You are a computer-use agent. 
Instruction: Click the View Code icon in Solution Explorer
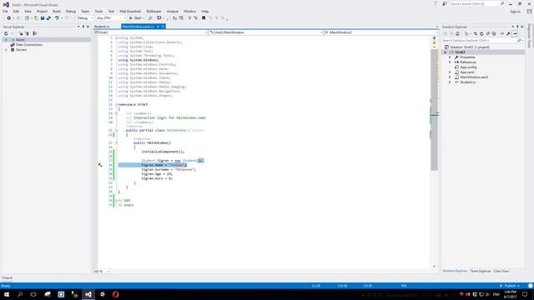pos(502,33)
